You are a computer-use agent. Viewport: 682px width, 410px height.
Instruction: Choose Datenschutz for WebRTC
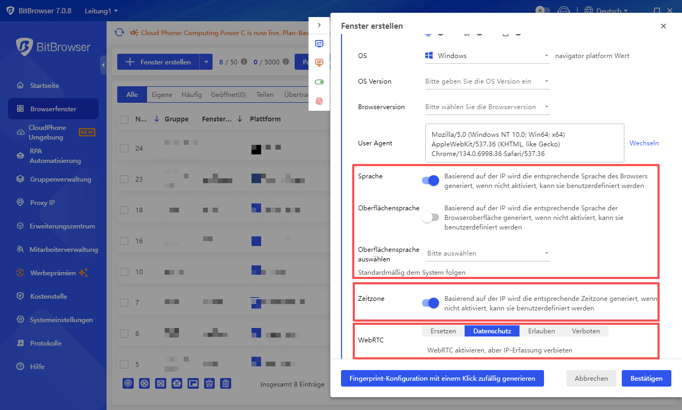pos(492,331)
